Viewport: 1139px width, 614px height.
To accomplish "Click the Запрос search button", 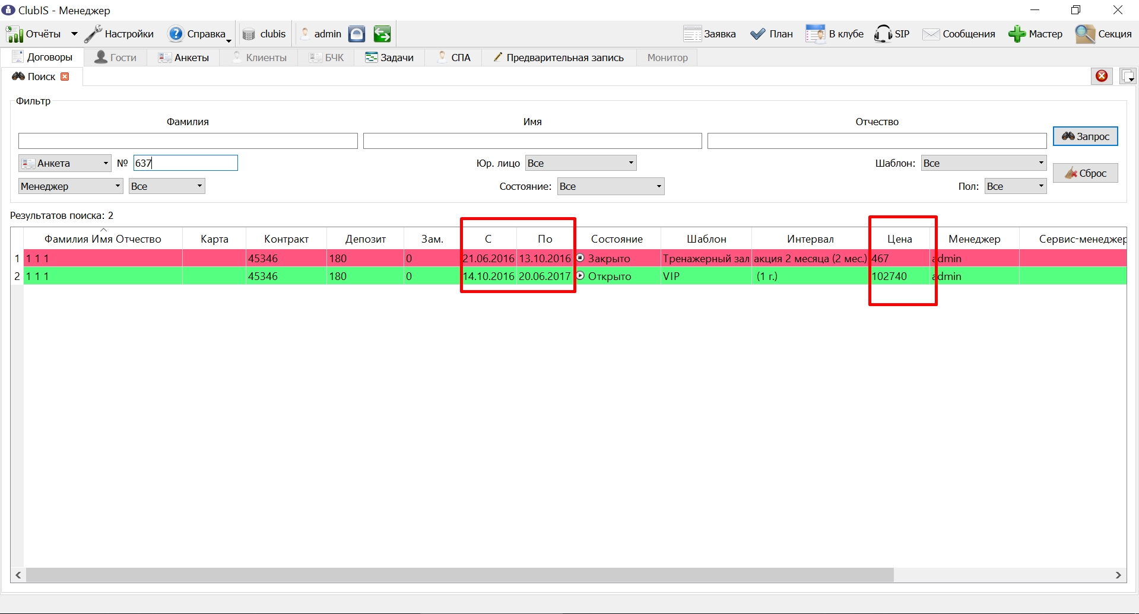I will [x=1085, y=136].
